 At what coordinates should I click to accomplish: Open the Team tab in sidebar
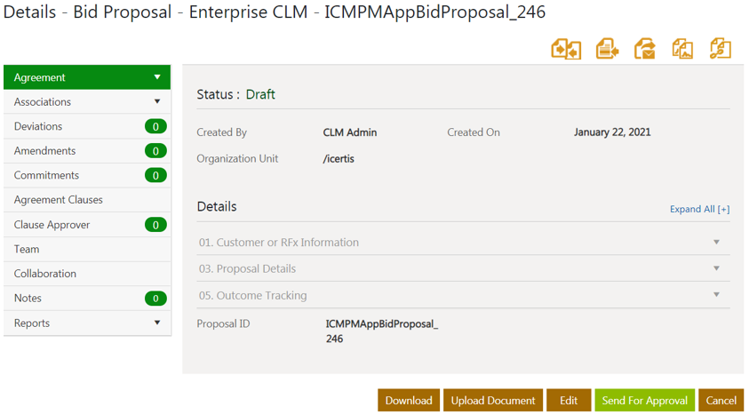pyautogui.click(x=27, y=250)
